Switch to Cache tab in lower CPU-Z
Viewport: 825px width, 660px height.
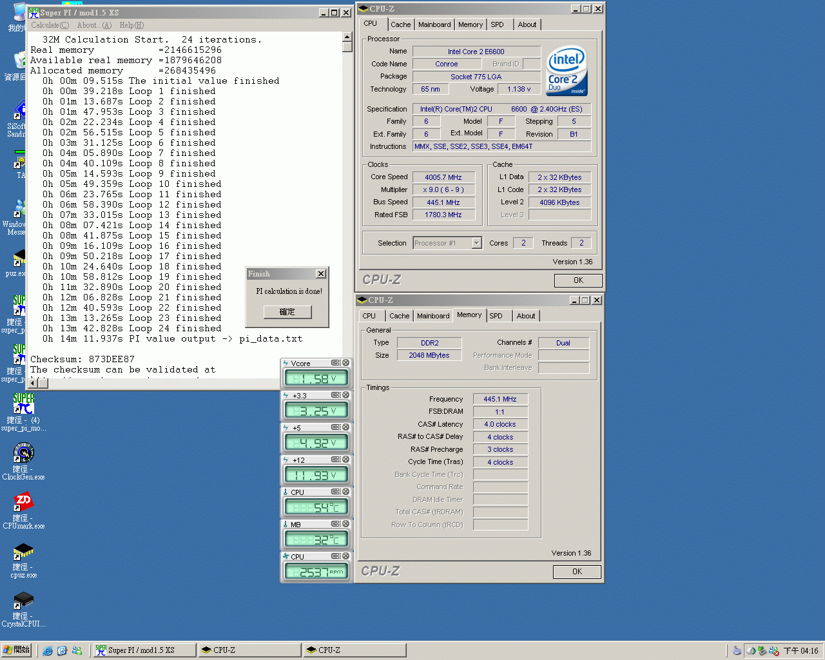click(x=399, y=316)
